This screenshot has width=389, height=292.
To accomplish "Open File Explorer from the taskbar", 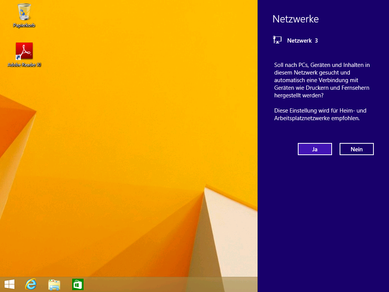I will (x=54, y=284).
